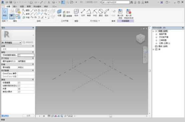The width and height of the screenshot is (185, 122).
Task: Select the 半径 Radial dimension tool
Action: click(x=95, y=13)
